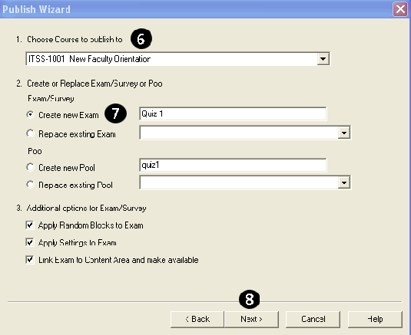
Task: Proceed with the Next button
Action: point(251,320)
